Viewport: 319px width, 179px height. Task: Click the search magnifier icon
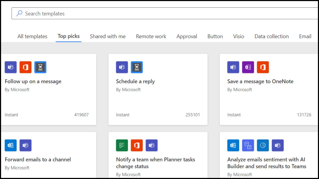[19, 14]
